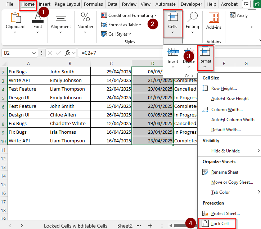
Task: Click horizontal scrollbar left arrow
Action: tap(170, 225)
